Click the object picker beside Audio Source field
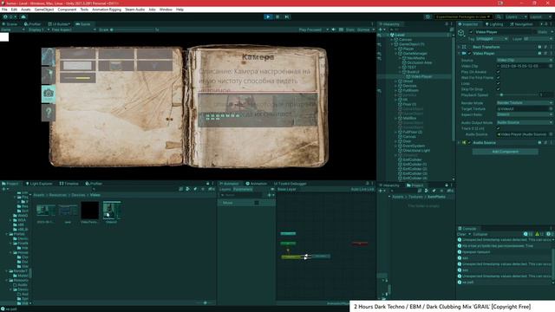Viewport: 555px width, 312px height. [551, 134]
